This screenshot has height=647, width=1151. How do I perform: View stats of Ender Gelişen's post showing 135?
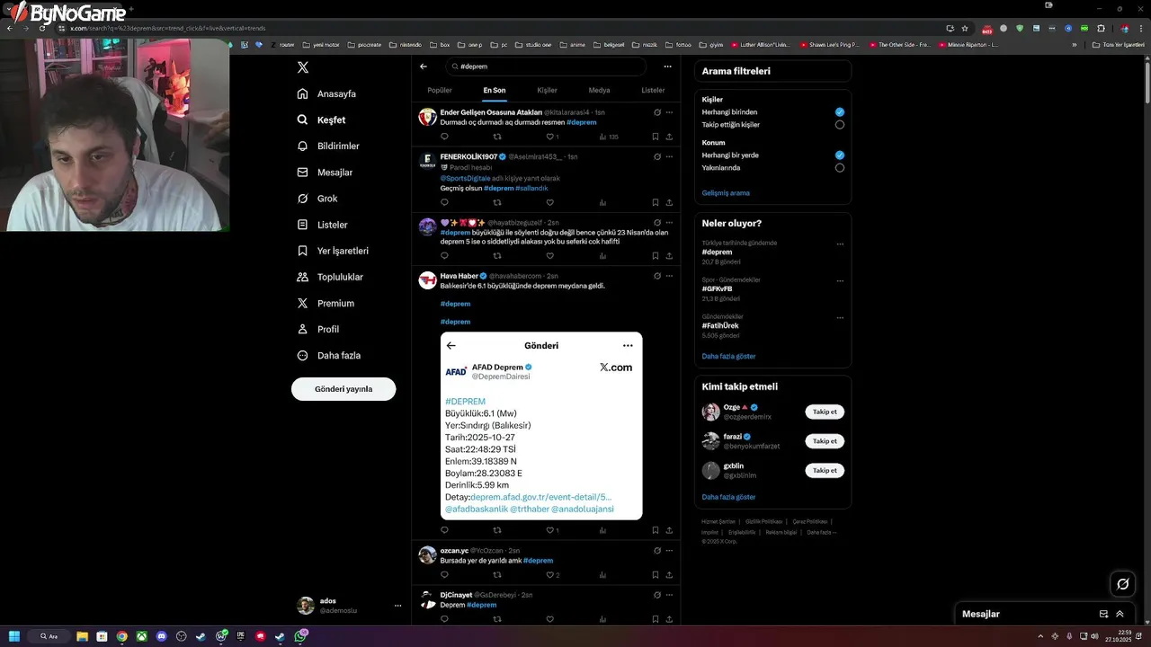coord(608,137)
